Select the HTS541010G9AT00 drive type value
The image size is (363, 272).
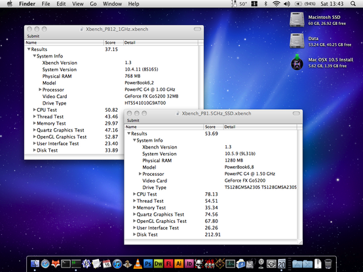click(x=145, y=103)
